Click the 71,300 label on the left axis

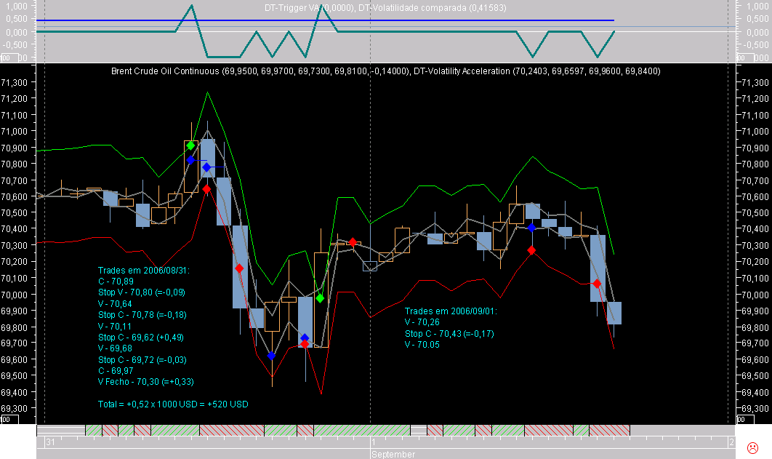tap(15, 82)
